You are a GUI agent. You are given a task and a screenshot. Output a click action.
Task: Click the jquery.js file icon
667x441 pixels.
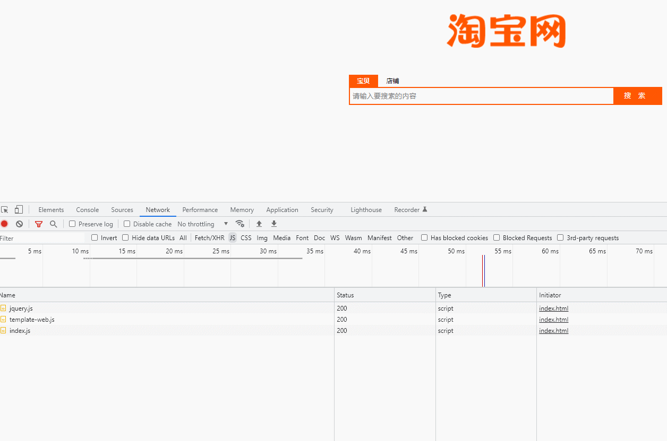click(x=3, y=308)
